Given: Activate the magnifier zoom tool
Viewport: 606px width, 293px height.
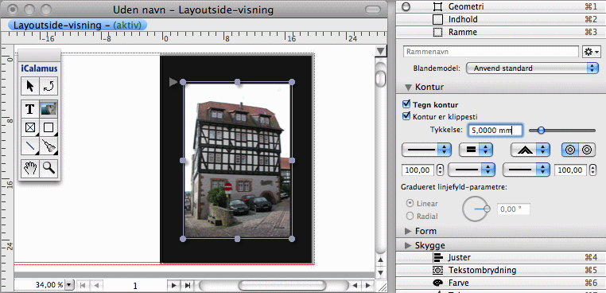Looking at the screenshot, I should (x=49, y=168).
